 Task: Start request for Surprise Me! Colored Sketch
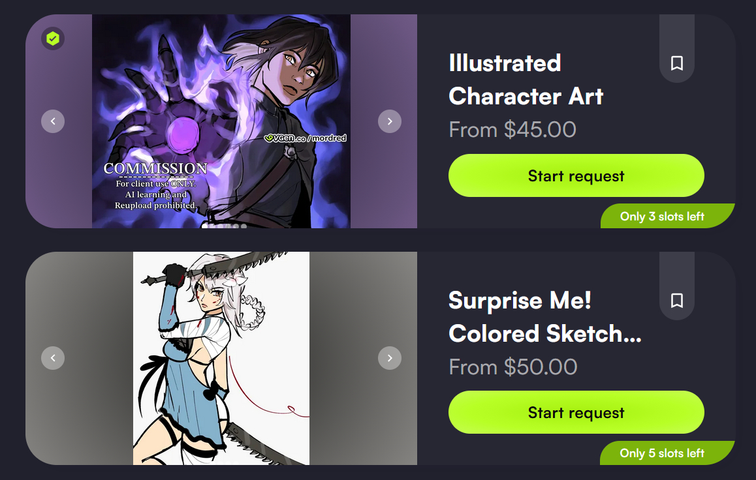tap(576, 413)
